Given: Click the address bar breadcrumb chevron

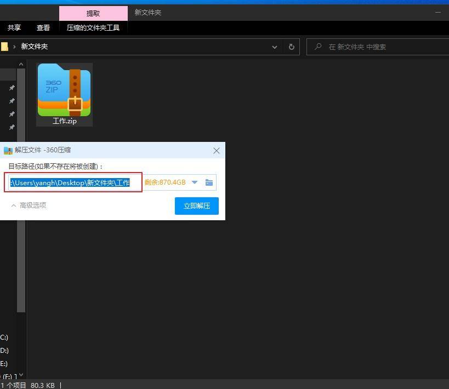Looking at the screenshot, I should pos(14,47).
